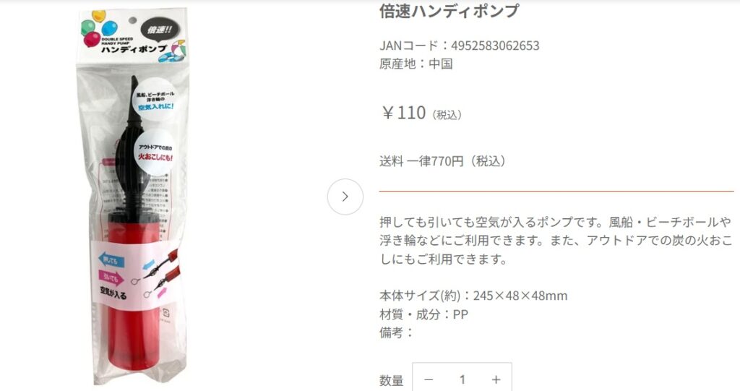Image resolution: width=740 pixels, height=391 pixels.
Task: Show the next product image with the arrow
Action: [x=345, y=197]
